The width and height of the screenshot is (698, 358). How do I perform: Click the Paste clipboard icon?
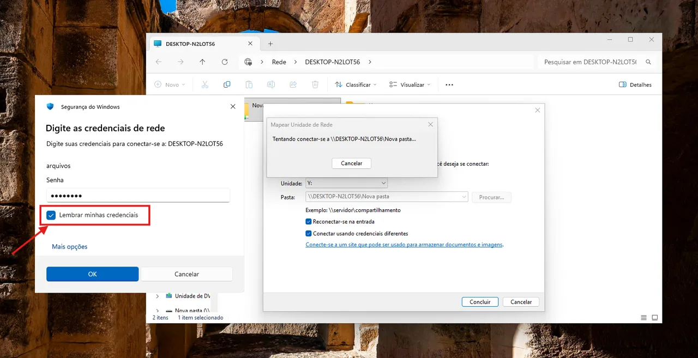[249, 84]
